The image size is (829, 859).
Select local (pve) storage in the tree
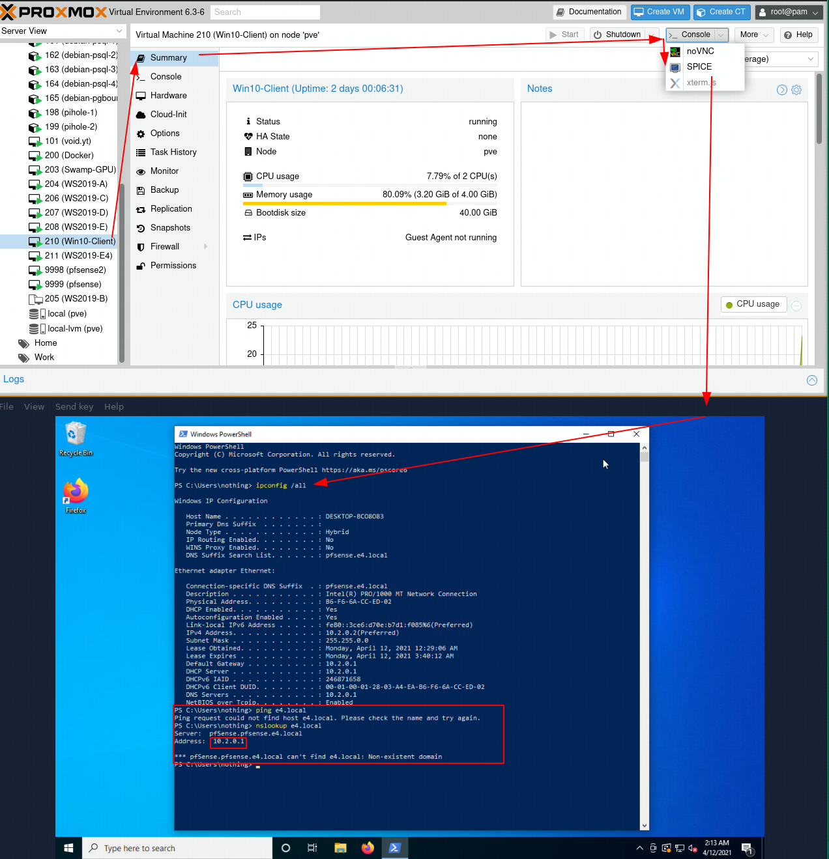[59, 314]
